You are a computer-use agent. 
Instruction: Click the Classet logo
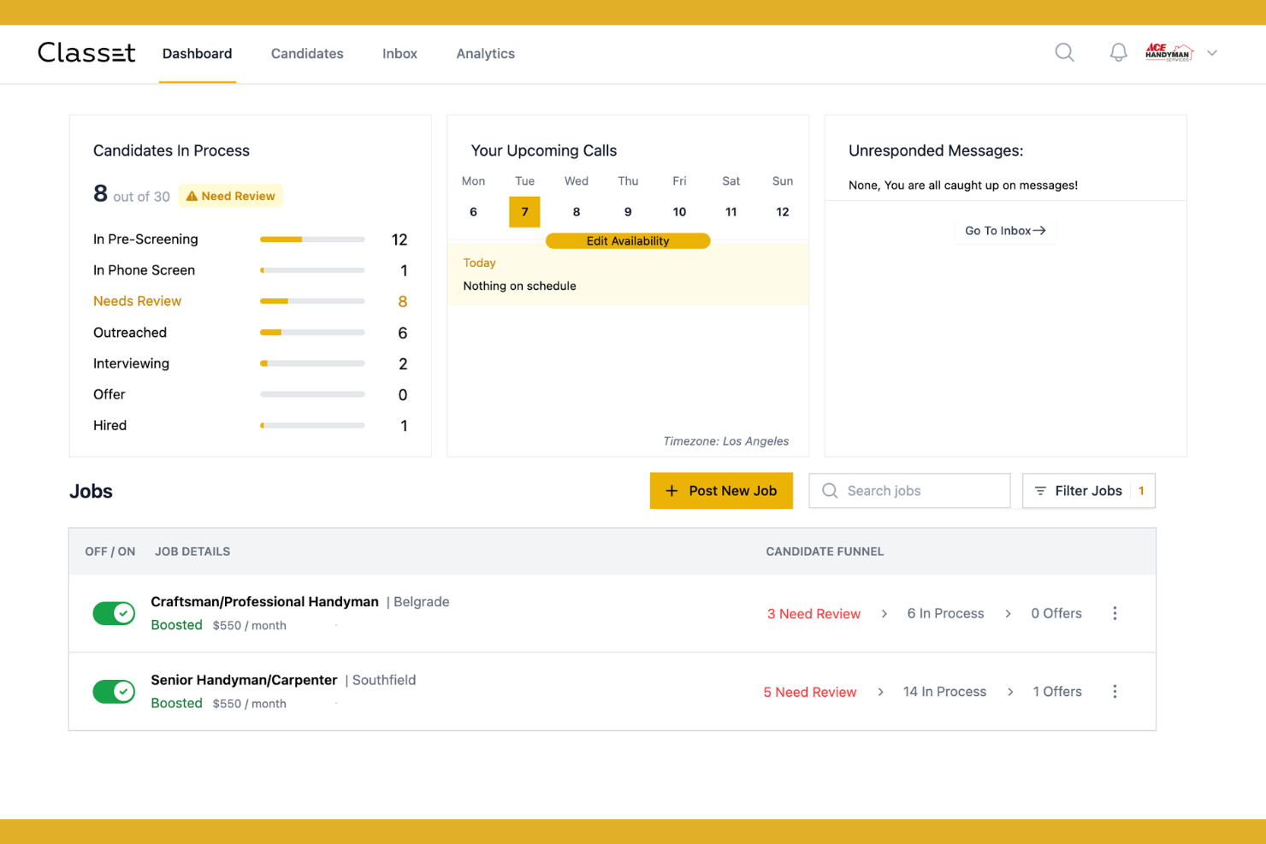point(86,53)
